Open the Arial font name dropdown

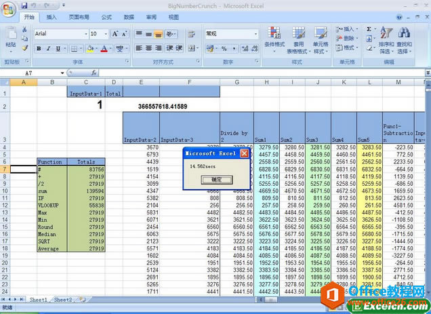[86, 34]
